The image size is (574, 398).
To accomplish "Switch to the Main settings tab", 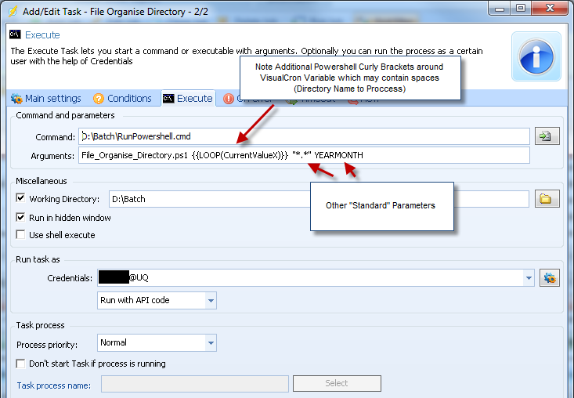I will [45, 99].
